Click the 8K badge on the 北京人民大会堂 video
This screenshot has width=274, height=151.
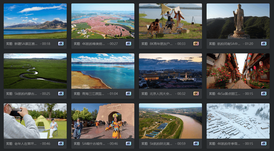196,94
